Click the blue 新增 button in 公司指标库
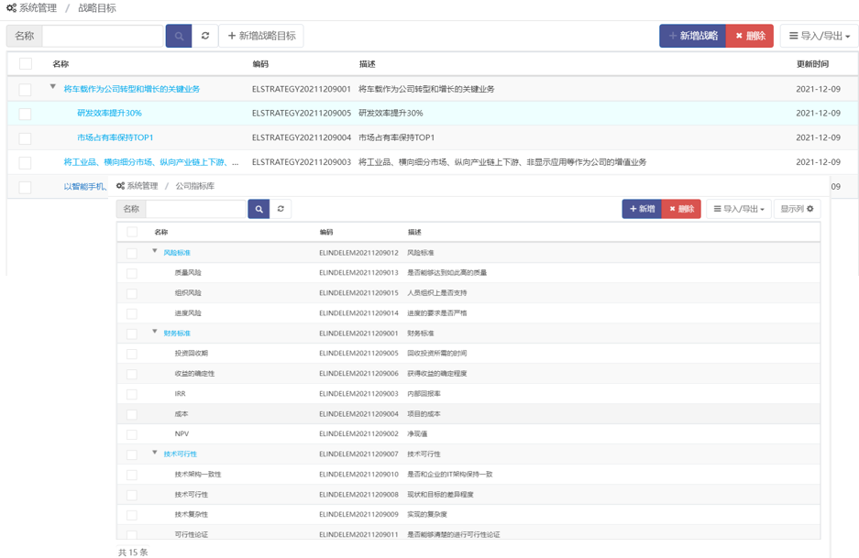The height and width of the screenshot is (558, 859). coord(642,209)
